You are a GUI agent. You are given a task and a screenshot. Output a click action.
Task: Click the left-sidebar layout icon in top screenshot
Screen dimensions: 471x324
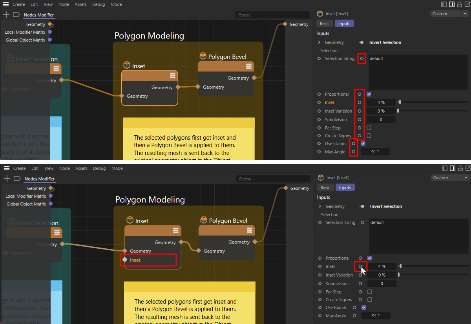coord(444,4)
